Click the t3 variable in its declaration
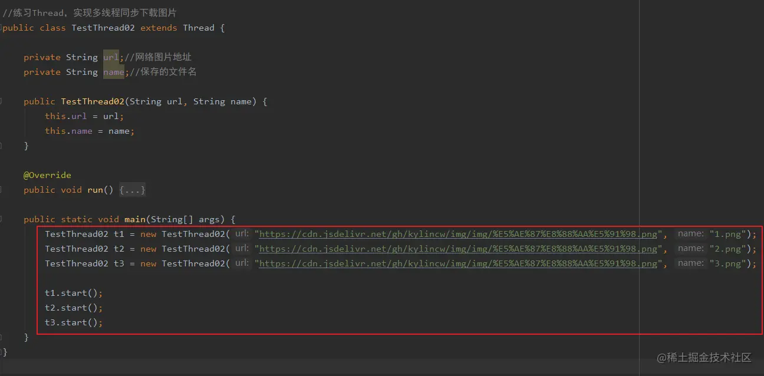Image resolution: width=764 pixels, height=376 pixels. click(x=119, y=263)
